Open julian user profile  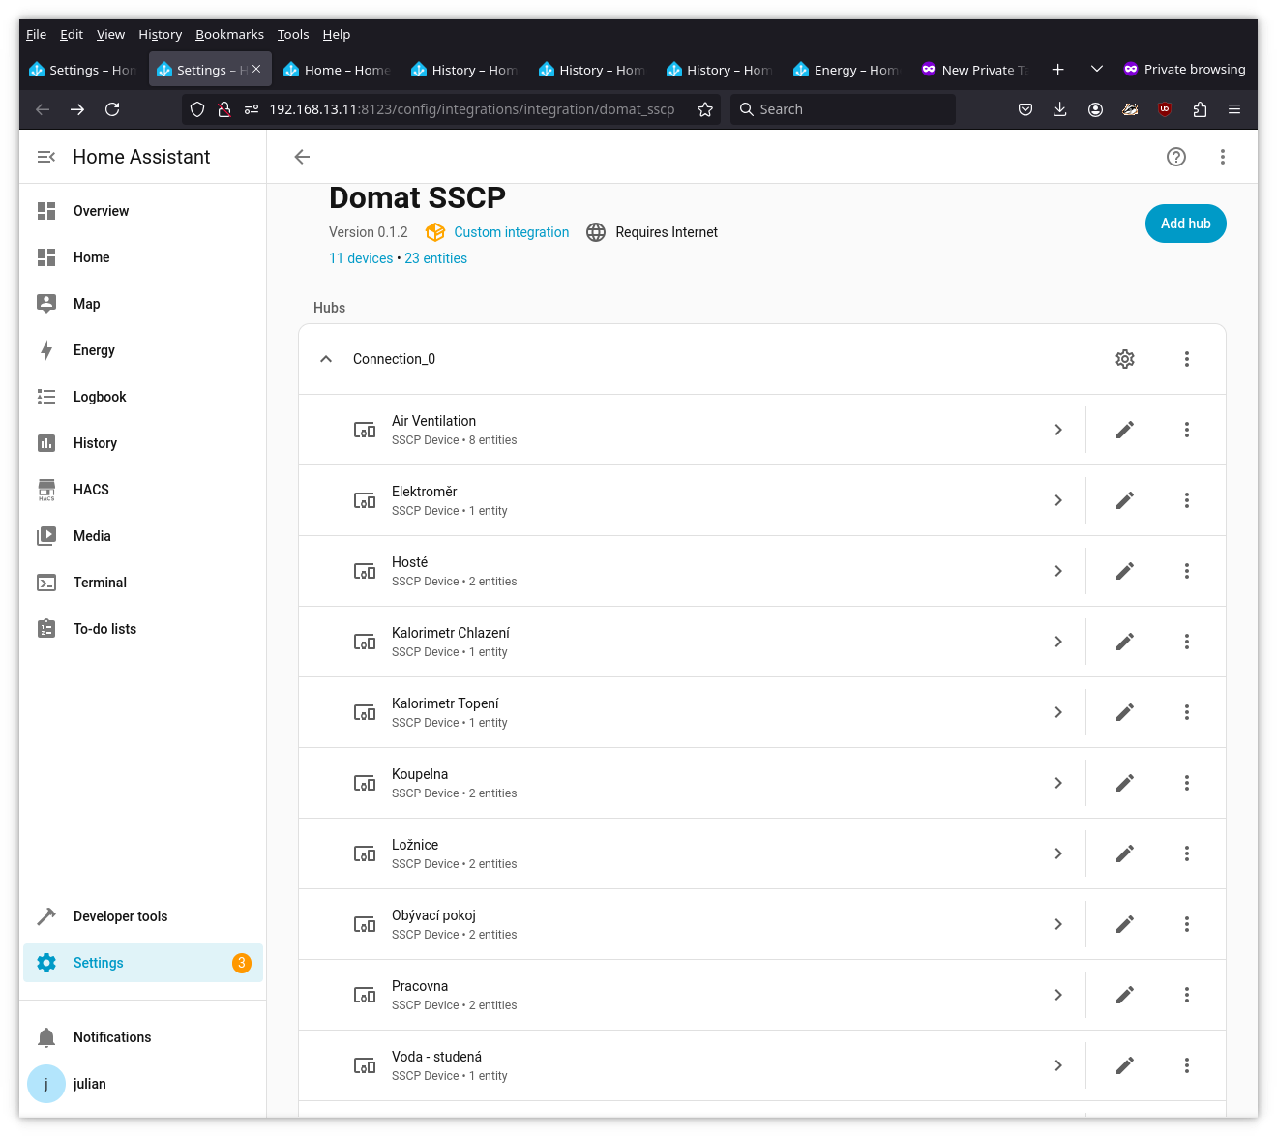143,1084
